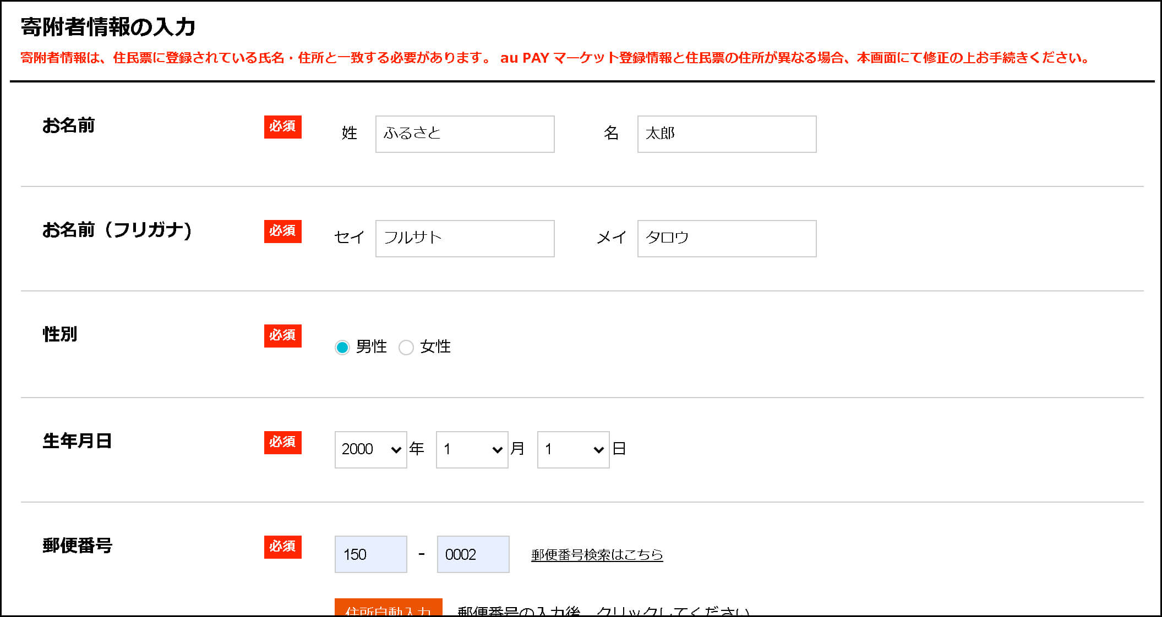Click the 男性 label text
Viewport: 1162px width, 617px height.
tap(371, 346)
